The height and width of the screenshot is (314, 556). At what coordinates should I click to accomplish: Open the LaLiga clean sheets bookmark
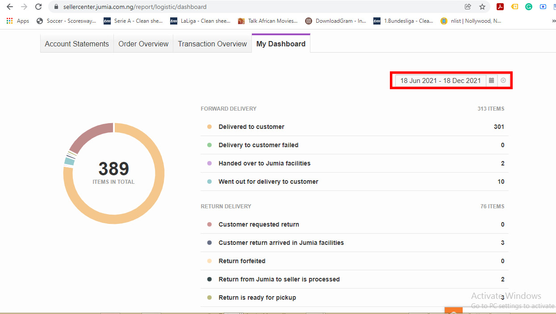201,21
